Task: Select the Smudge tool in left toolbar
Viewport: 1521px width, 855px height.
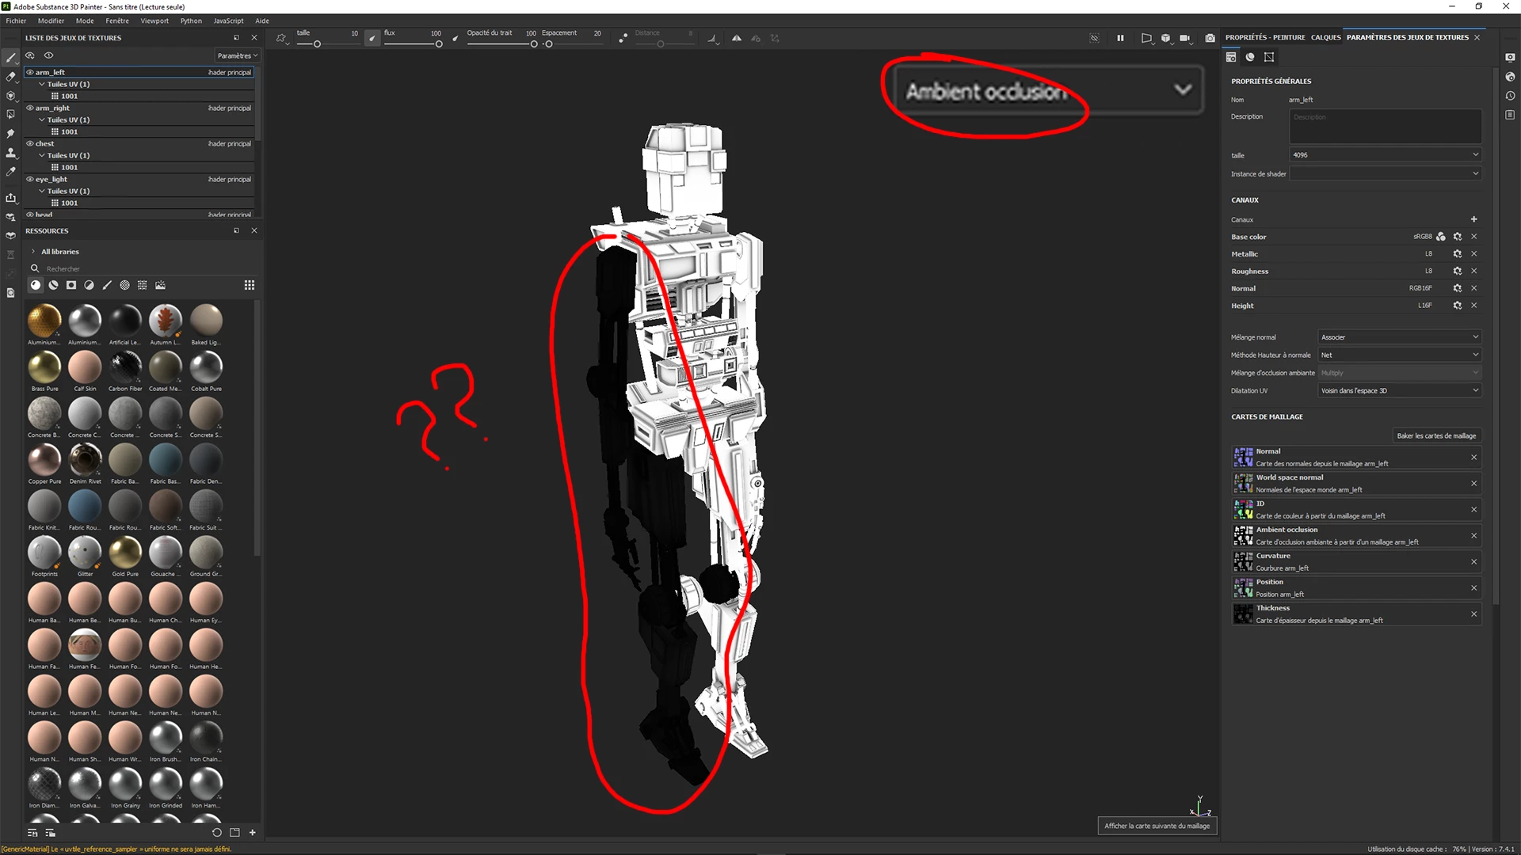Action: point(10,134)
